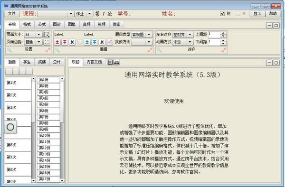Click the red double down-arrow icon
This screenshot has width=285, height=187.
pyautogui.click(x=65, y=42)
